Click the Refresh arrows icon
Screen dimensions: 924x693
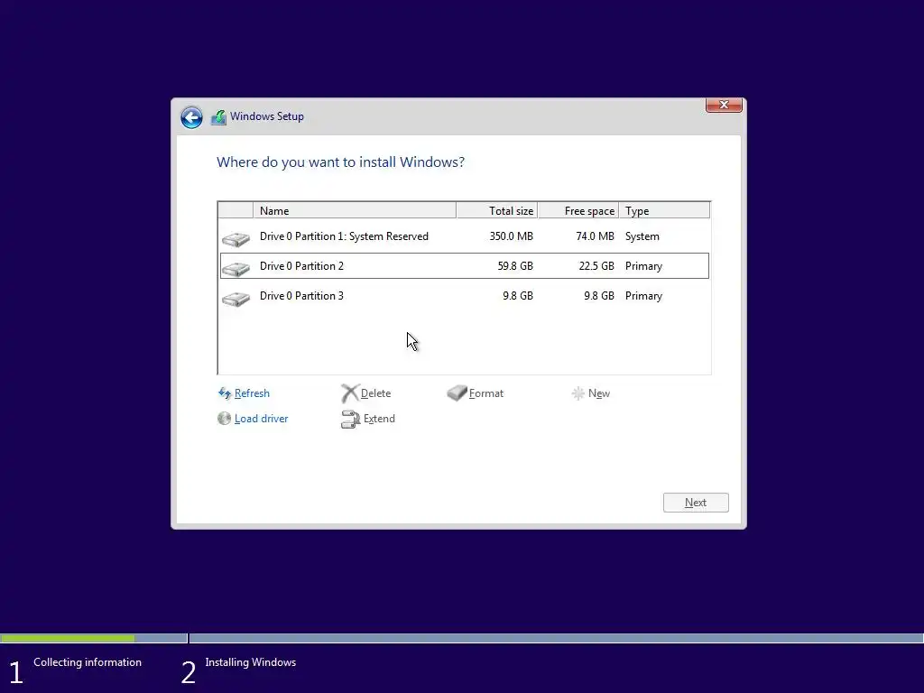coord(225,393)
